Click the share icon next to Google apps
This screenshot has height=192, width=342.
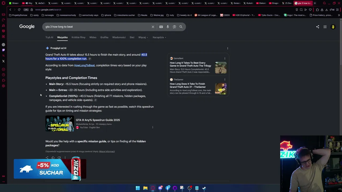click(318, 27)
